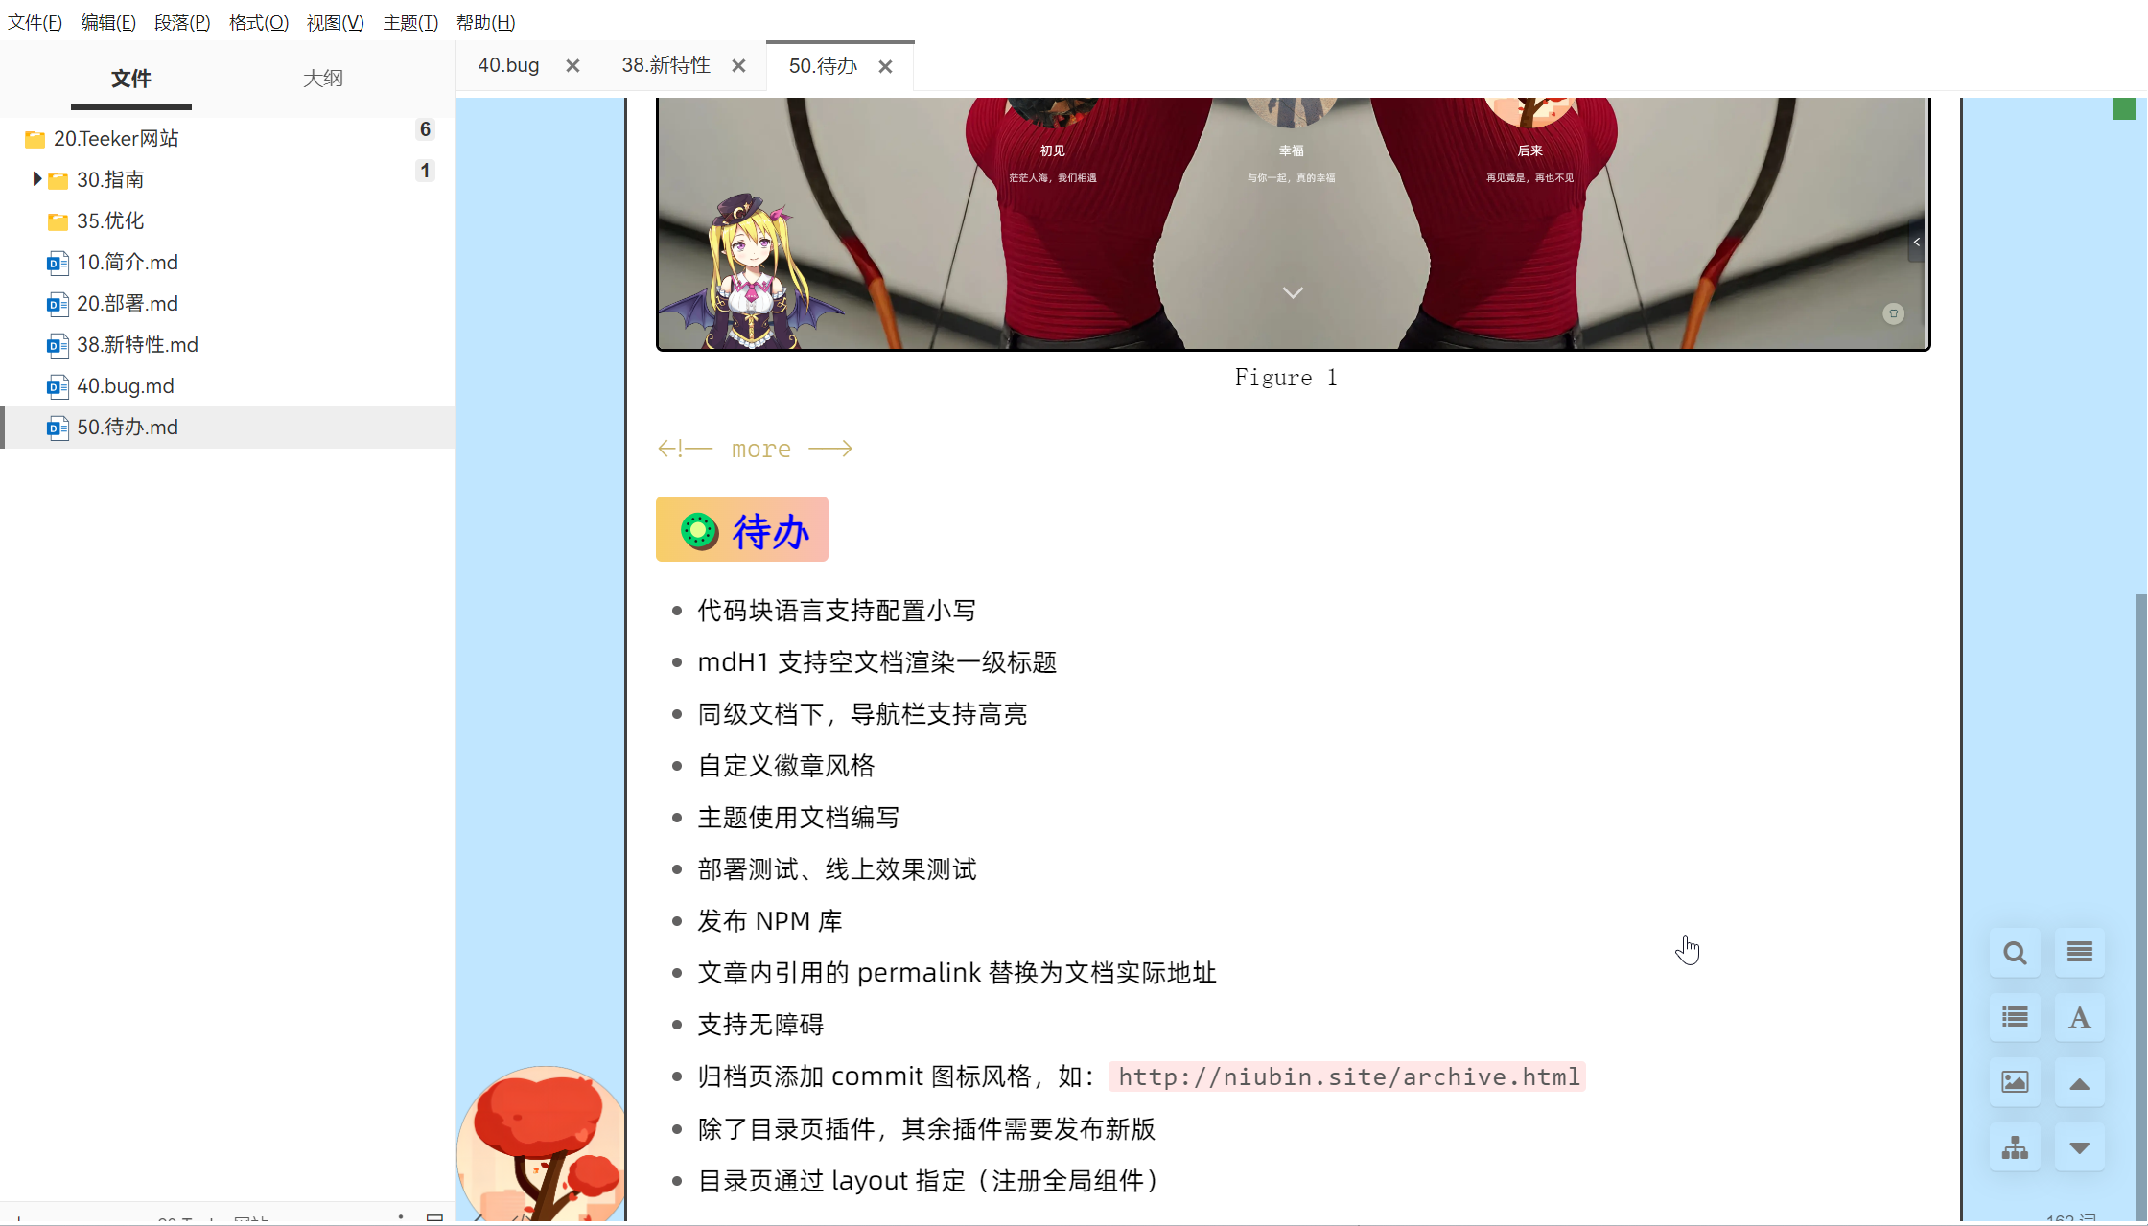Click the 20.部署.md file icon
The width and height of the screenshot is (2148, 1226).
pos(58,304)
